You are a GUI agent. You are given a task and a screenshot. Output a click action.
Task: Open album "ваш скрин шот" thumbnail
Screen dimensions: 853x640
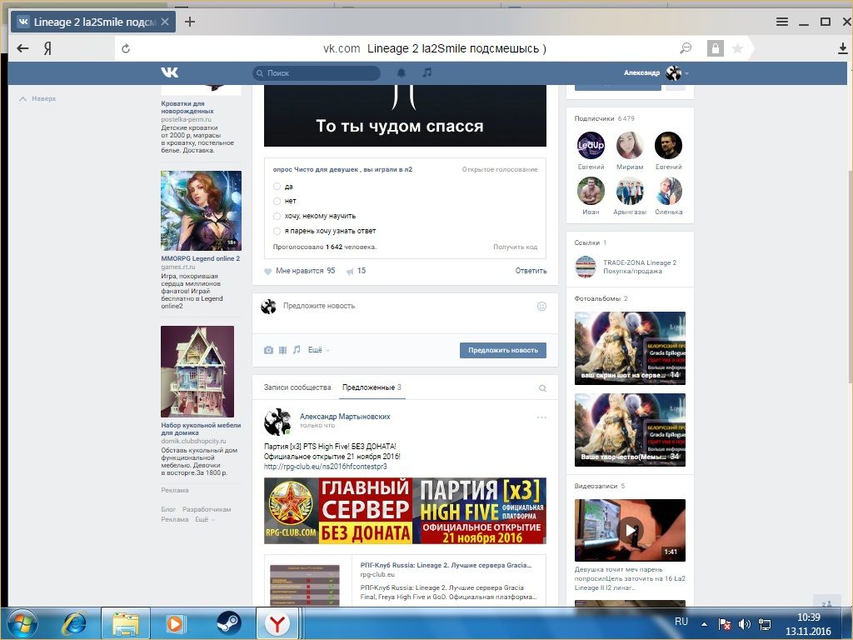click(x=630, y=348)
